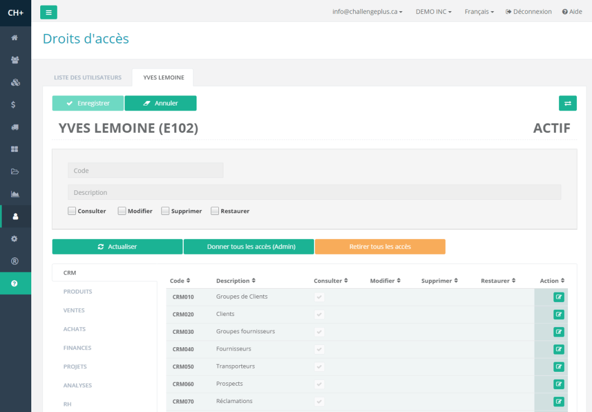Click the edit icon for CRM020 Clients
The width and height of the screenshot is (592, 412).
click(x=558, y=314)
